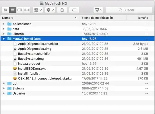
Task: Select OSX_10_13_IncompatibleAppList.pkg package icon
Action: click(x=15, y=79)
